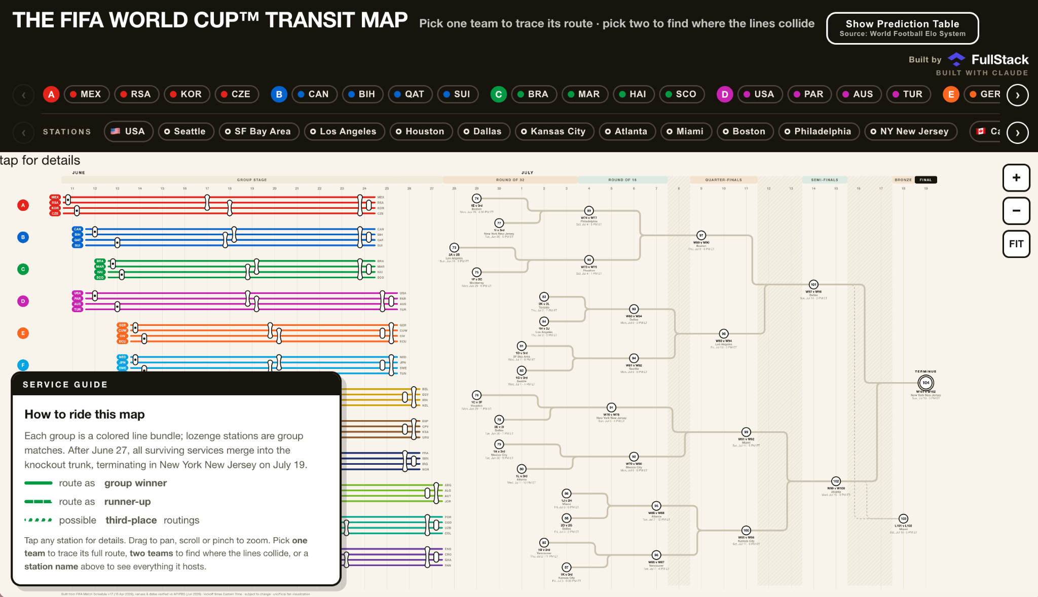The height and width of the screenshot is (597, 1038).
Task: Click the zoom out minus button
Action: 1016,211
